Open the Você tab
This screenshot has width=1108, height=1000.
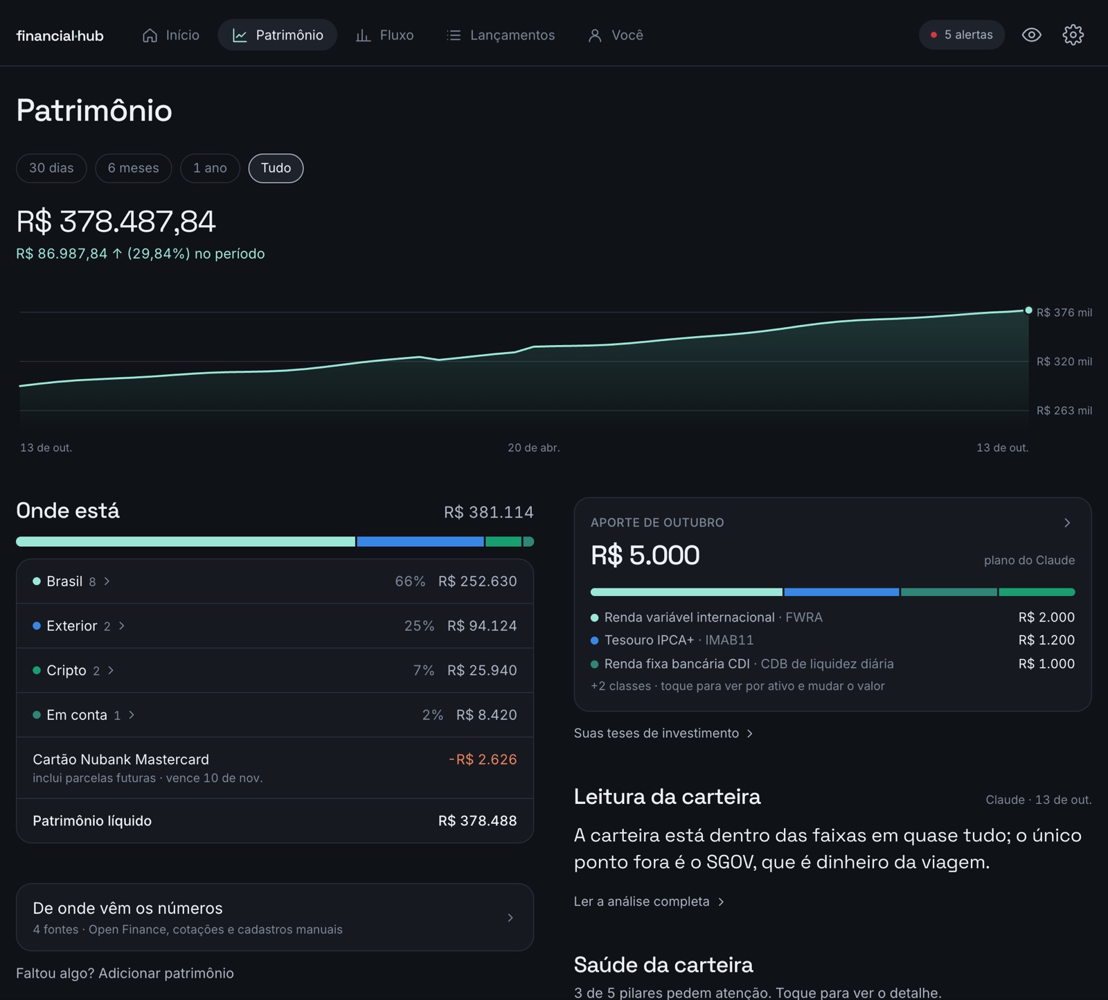point(616,35)
